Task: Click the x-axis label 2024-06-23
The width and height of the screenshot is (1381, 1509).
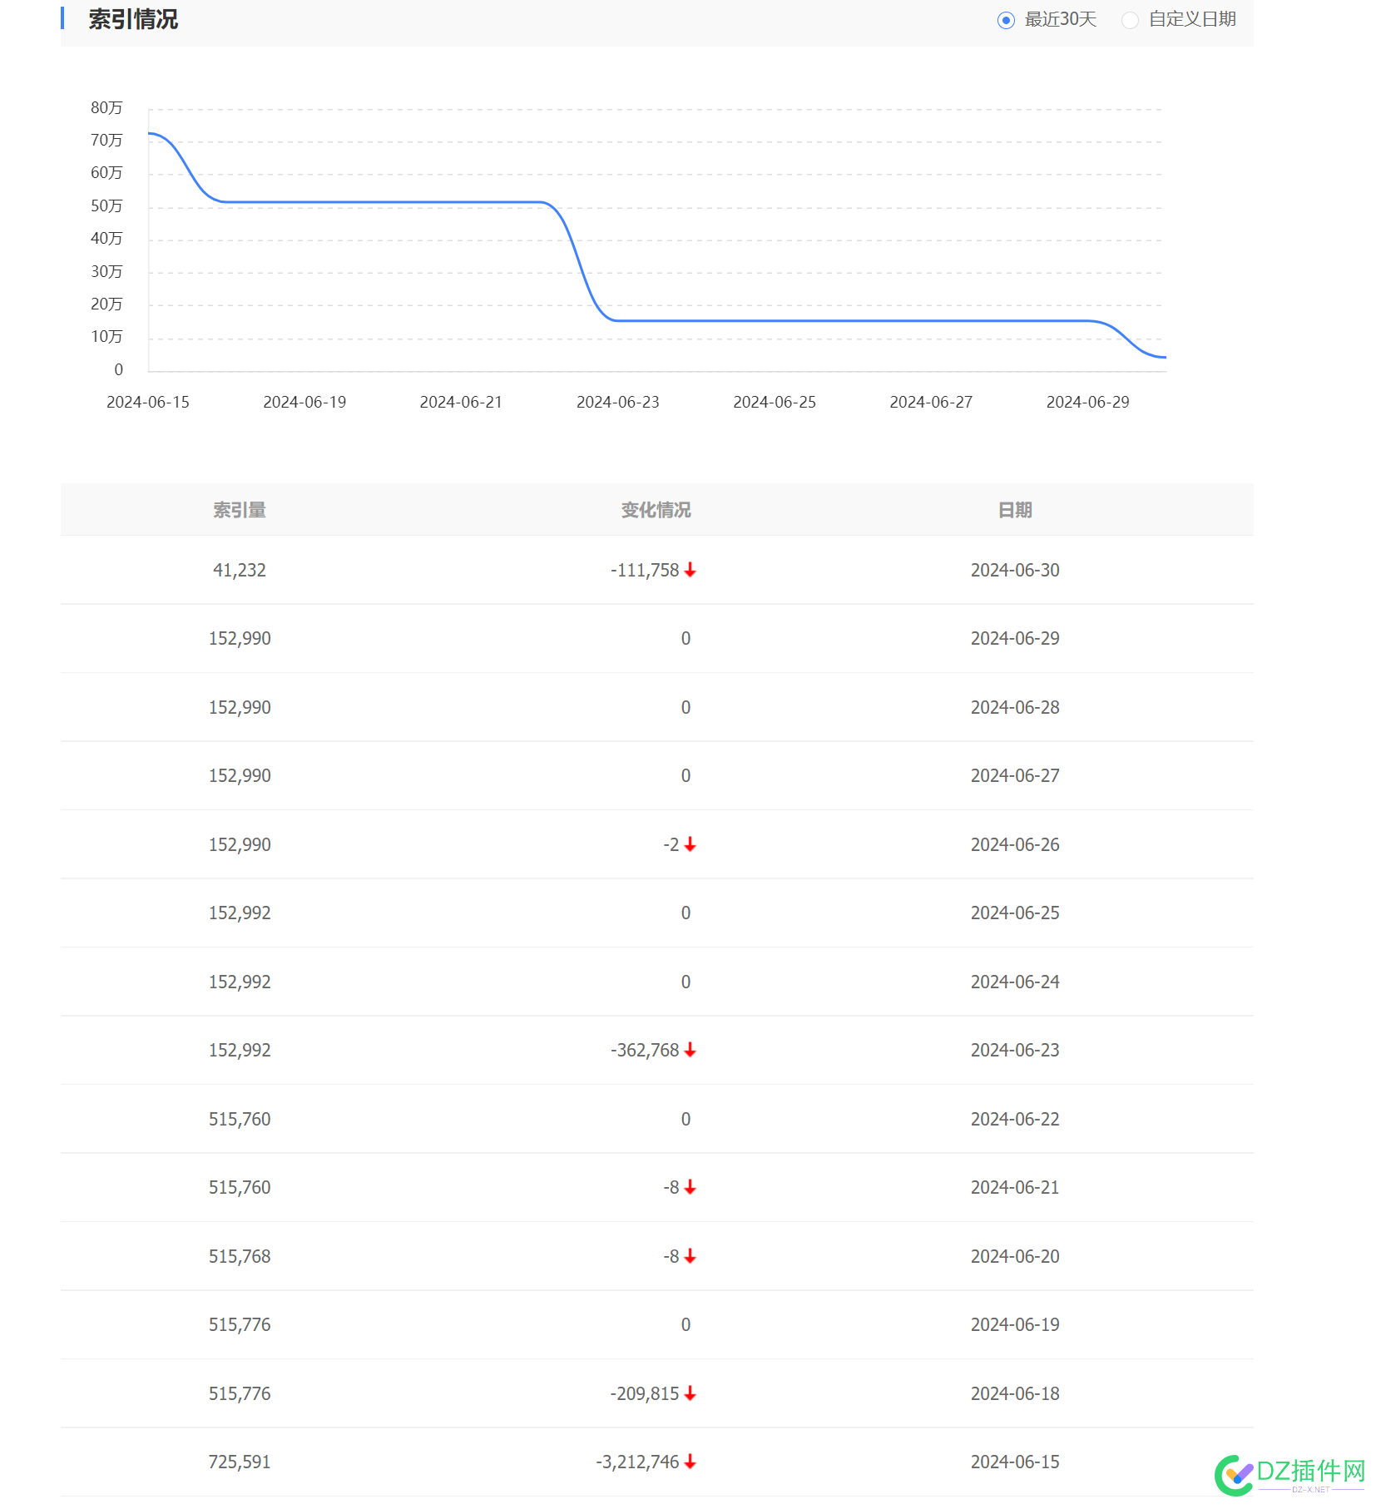Action: coord(618,402)
